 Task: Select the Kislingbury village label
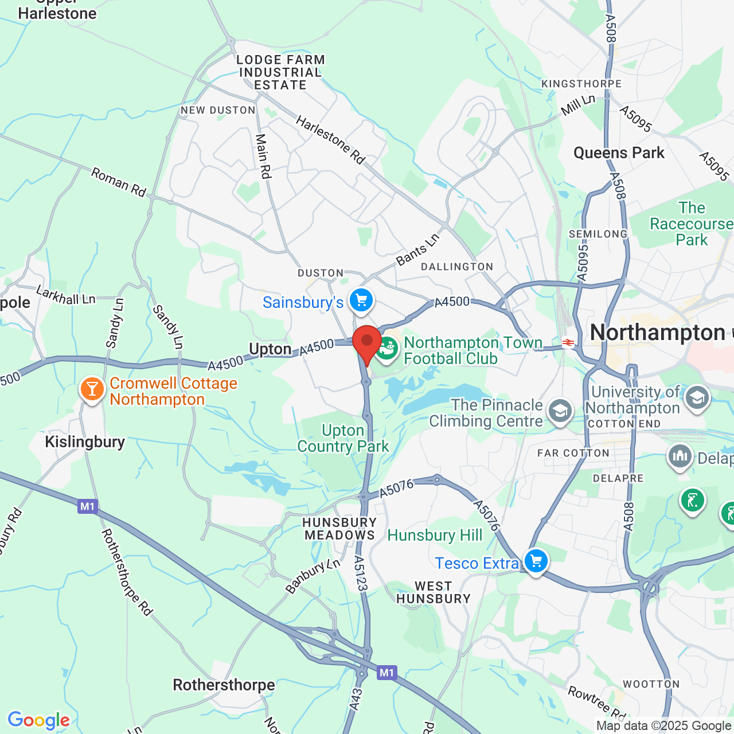85,442
